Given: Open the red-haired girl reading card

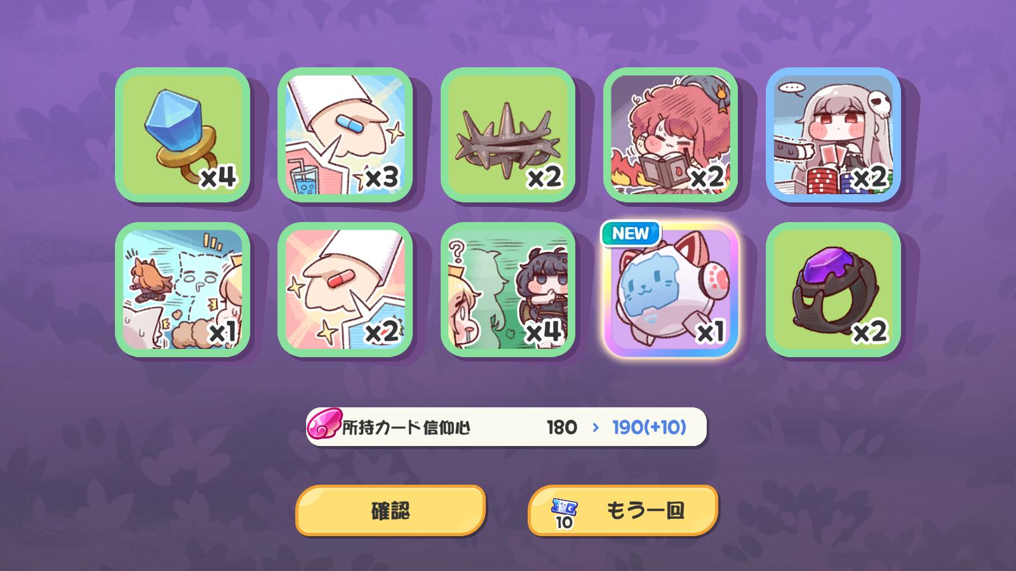Looking at the screenshot, I should coord(670,135).
